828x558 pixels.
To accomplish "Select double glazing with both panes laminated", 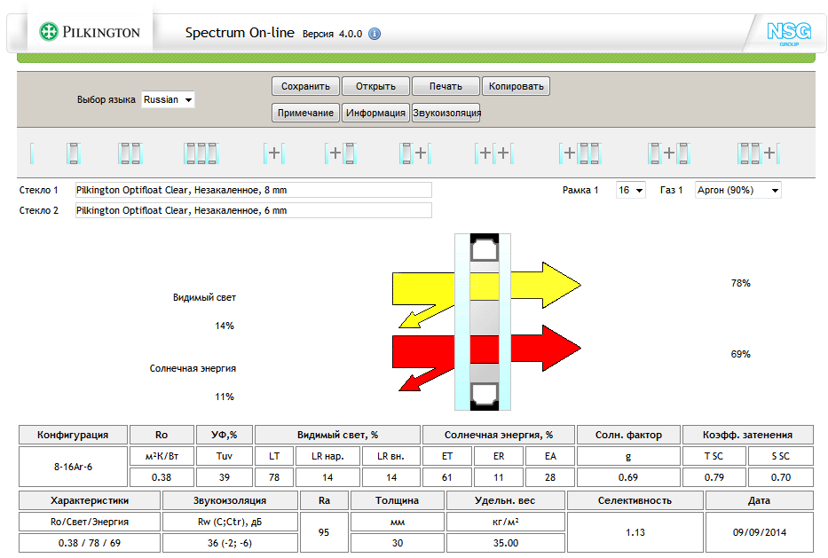I will click(669, 153).
